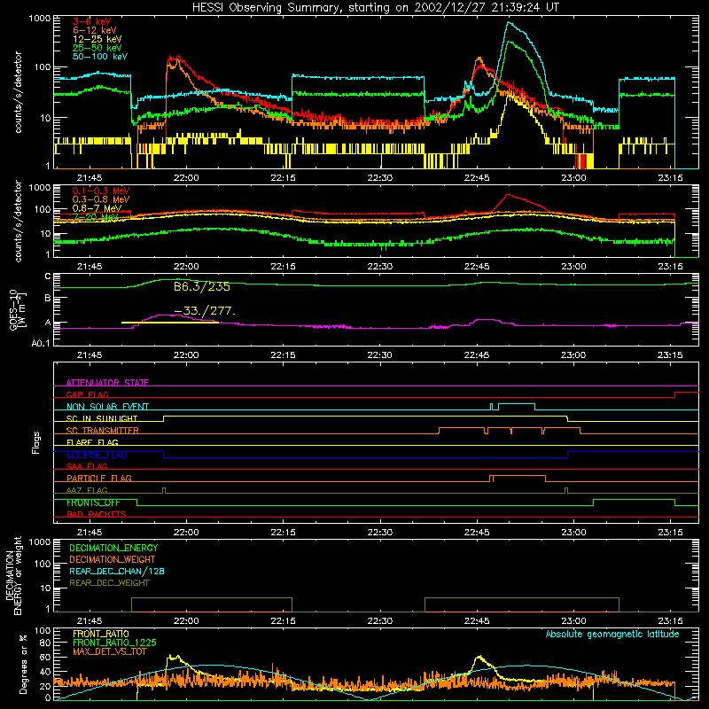
Task: Click the FRONT_RATIO_1225 legend entry
Action: 114,643
